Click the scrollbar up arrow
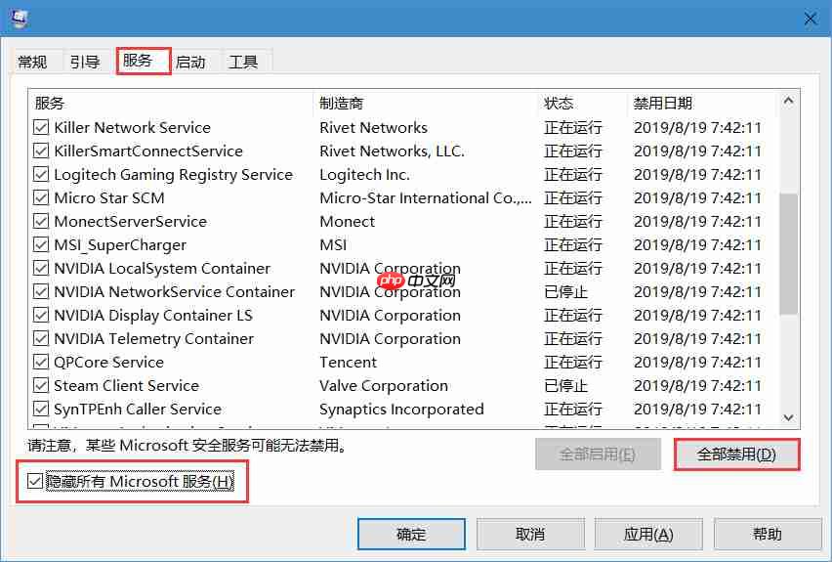Viewport: 832px width, 562px height. coord(788,101)
